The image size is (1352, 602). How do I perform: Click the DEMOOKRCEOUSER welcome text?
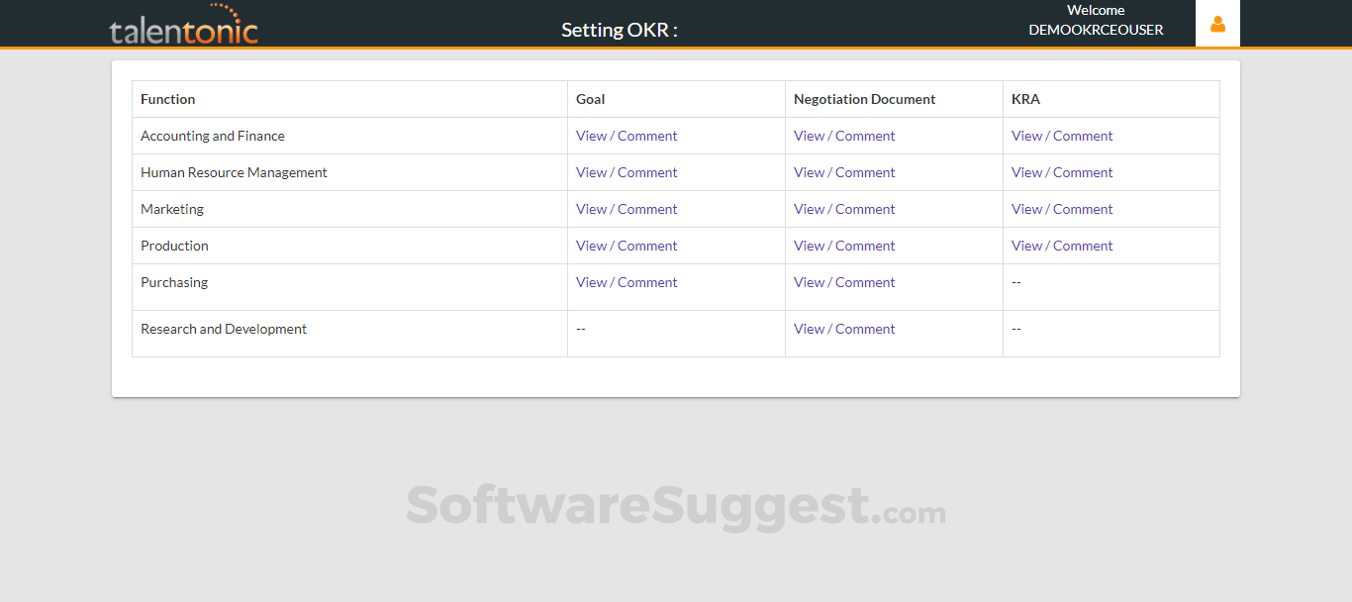pos(1096,30)
